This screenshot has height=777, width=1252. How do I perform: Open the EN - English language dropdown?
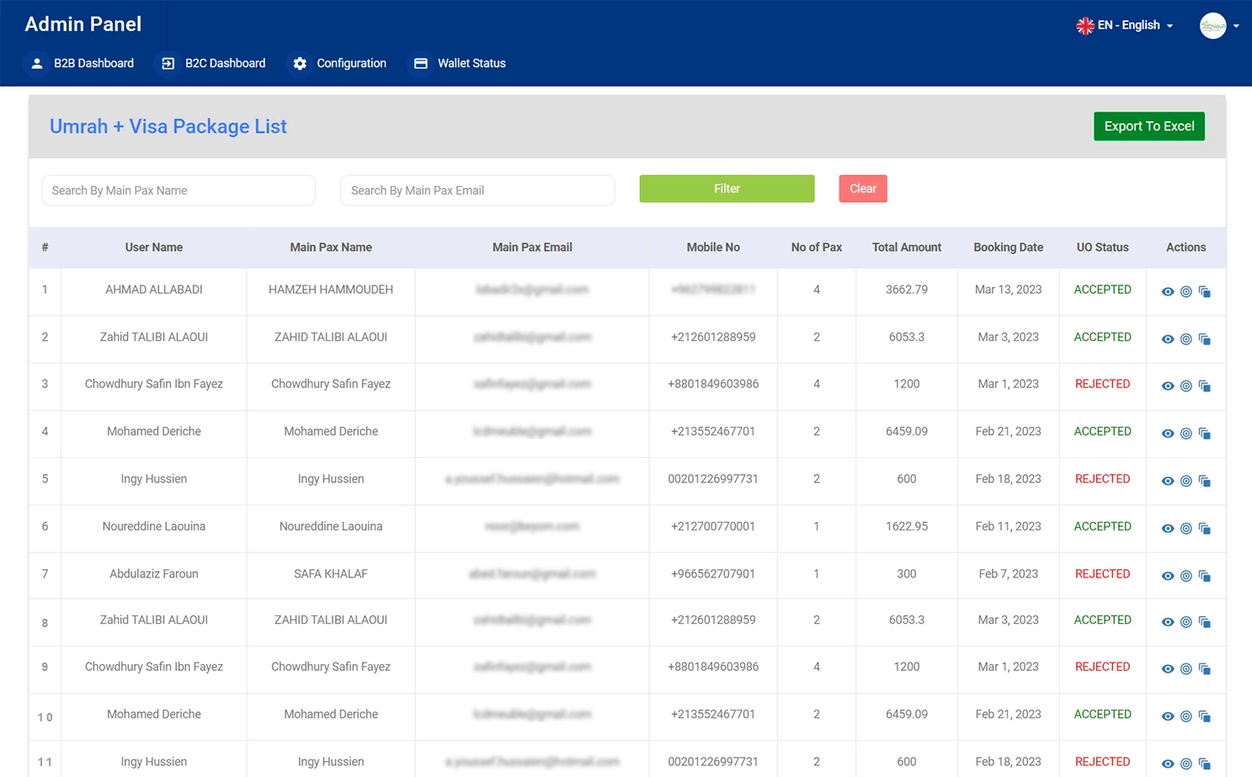click(x=1129, y=25)
